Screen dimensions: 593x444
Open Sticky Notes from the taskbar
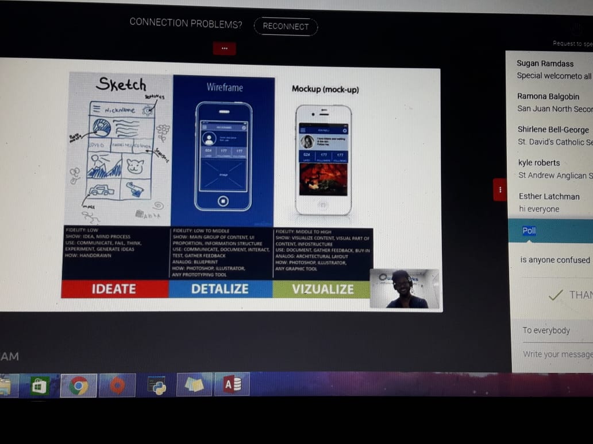pyautogui.click(x=194, y=385)
